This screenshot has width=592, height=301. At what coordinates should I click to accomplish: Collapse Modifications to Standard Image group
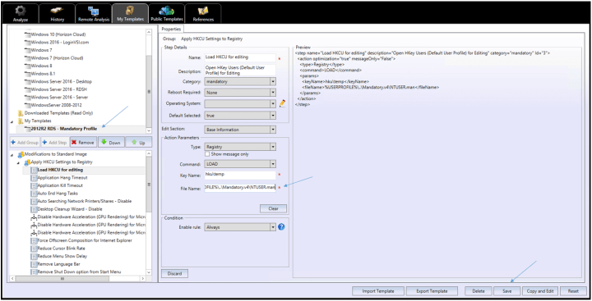point(12,154)
